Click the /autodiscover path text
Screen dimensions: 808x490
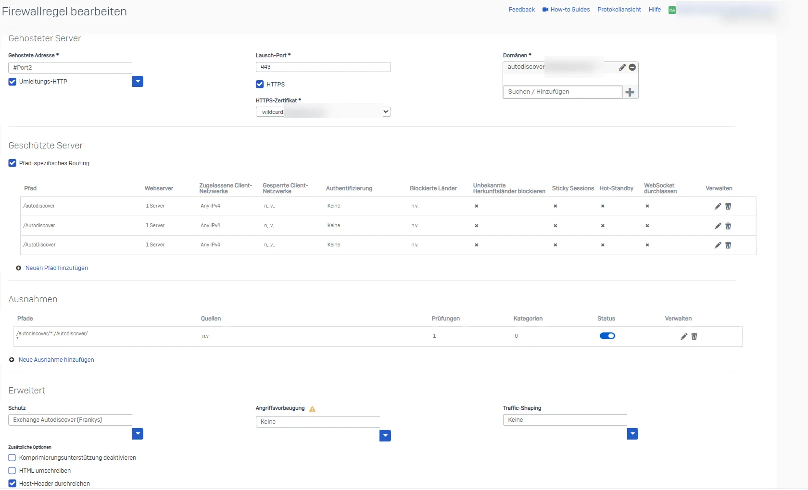39,206
